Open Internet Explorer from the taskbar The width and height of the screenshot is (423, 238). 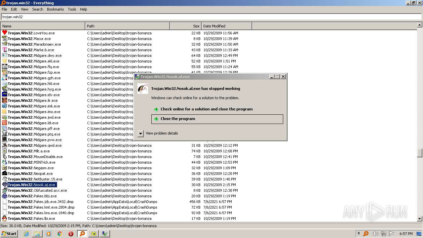pyautogui.click(x=26, y=233)
